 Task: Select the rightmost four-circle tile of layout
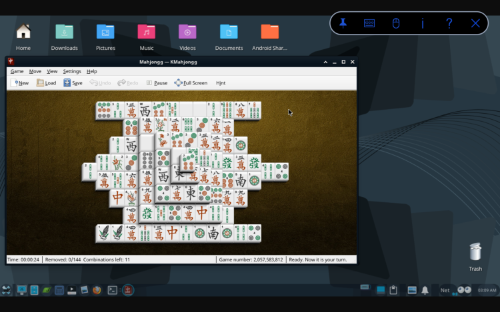(282, 172)
